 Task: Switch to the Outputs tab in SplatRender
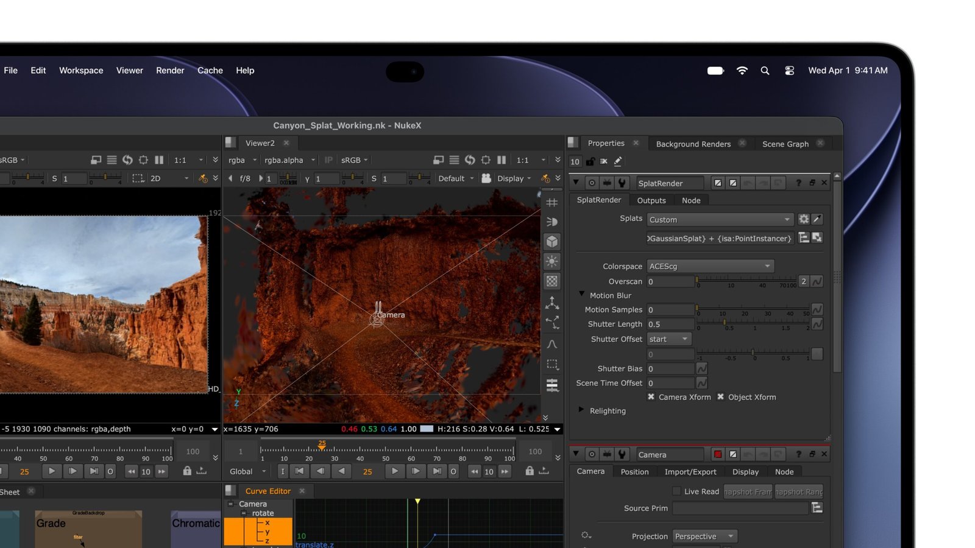click(651, 200)
